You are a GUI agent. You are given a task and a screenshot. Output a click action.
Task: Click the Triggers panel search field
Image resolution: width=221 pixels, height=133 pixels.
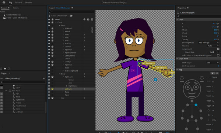pyautogui.click(x=23, y=82)
